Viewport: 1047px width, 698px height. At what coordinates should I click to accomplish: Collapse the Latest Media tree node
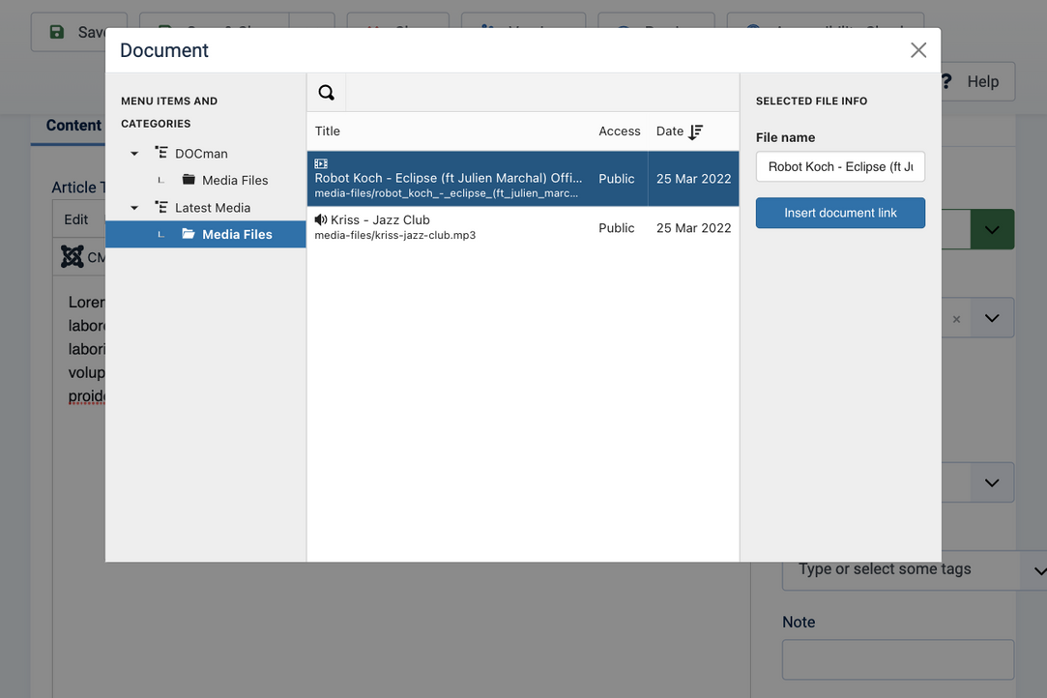(x=134, y=208)
